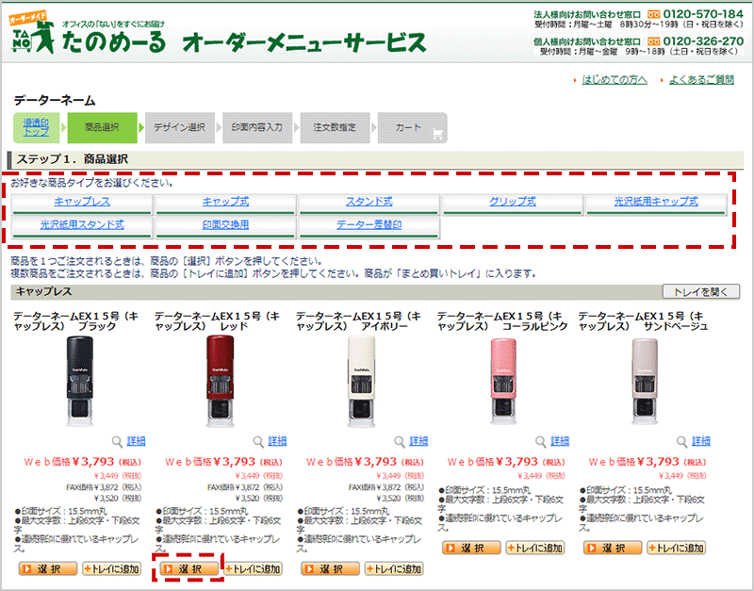
Task: Click 選択 button for the アイボリー stamp
Action: point(331,569)
